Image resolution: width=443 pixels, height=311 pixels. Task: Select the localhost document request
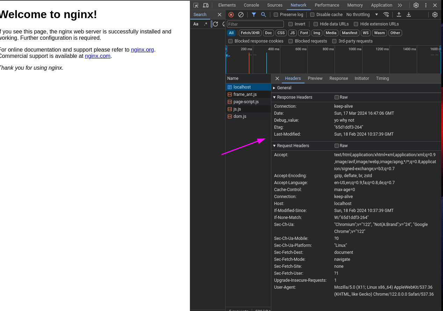[x=248, y=87]
